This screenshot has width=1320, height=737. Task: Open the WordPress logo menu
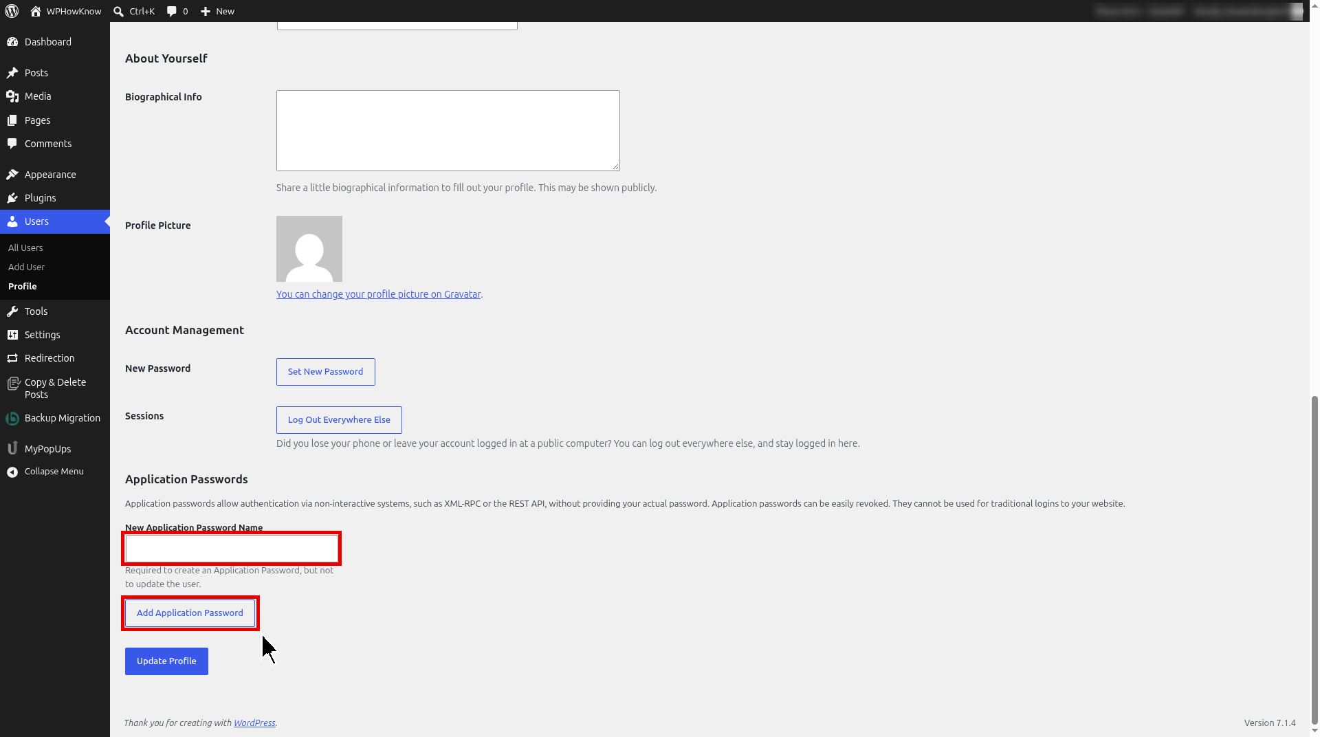coord(12,11)
